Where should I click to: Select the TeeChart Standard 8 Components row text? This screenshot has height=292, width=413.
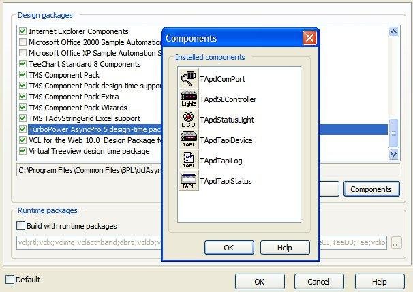click(85, 64)
